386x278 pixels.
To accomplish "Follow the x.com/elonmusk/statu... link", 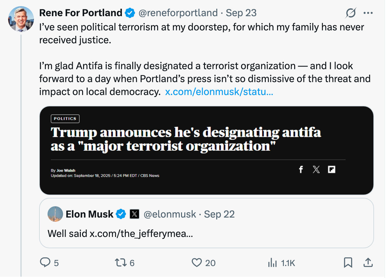I will [x=219, y=92].
